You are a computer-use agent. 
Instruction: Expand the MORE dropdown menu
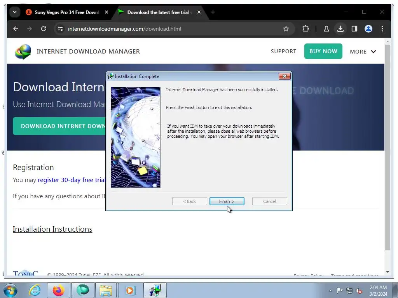(363, 52)
